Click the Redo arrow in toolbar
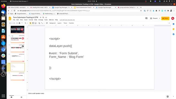 (x=17, y=23)
